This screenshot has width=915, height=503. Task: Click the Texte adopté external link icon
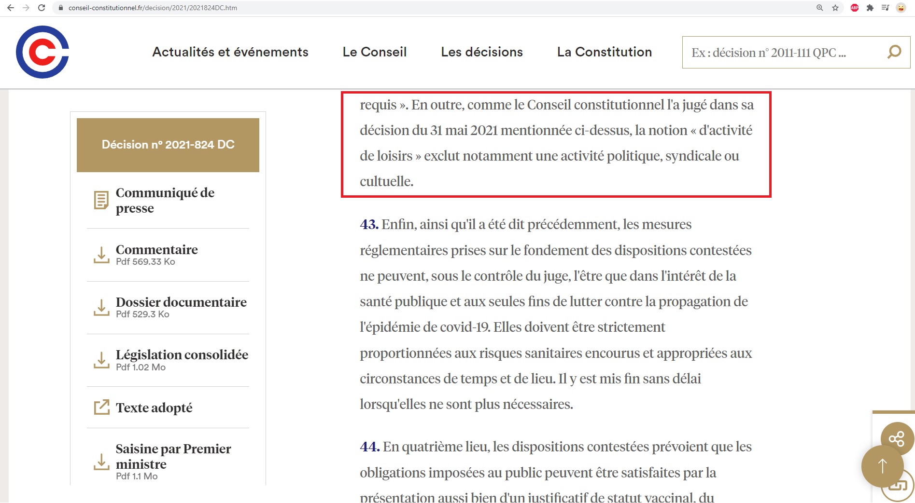pyautogui.click(x=101, y=408)
